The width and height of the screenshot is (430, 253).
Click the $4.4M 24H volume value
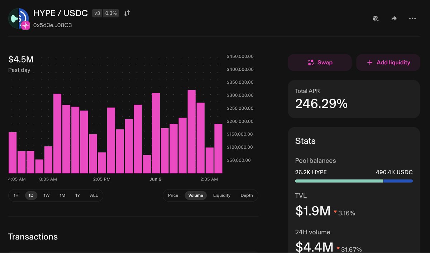[x=314, y=247]
